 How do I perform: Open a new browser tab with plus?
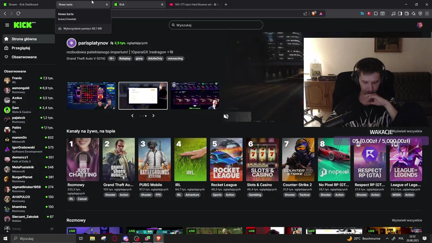click(226, 4)
